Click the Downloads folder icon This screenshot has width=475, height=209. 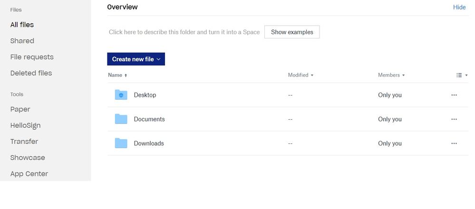click(x=121, y=143)
